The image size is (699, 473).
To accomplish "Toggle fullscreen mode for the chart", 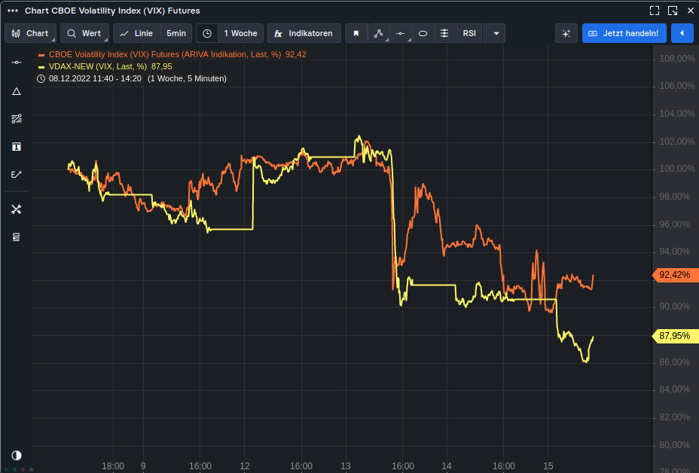I will point(654,11).
